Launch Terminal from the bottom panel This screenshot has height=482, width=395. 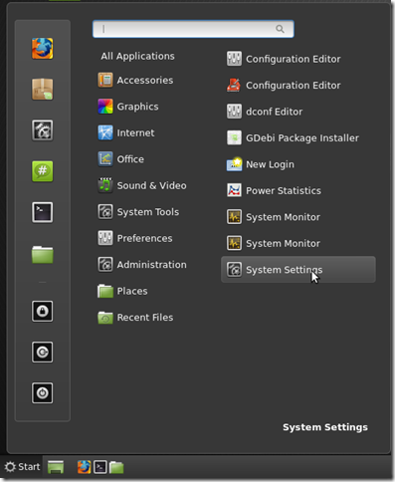(100, 467)
